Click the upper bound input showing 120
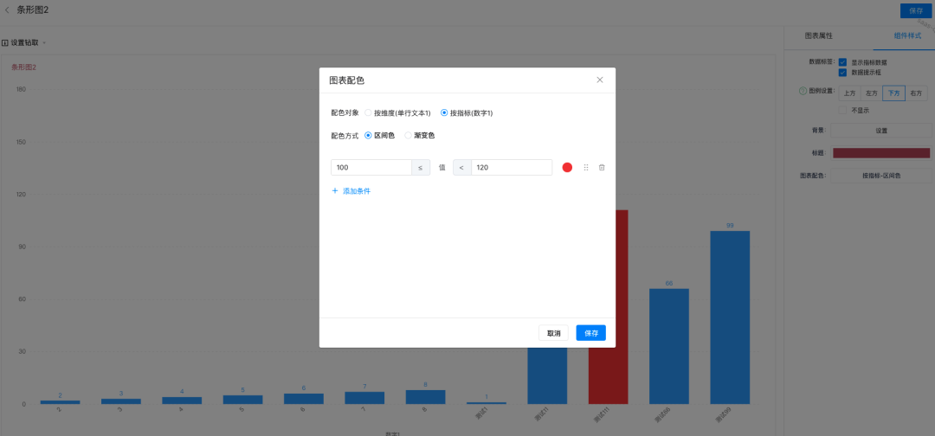The height and width of the screenshot is (436, 935). [x=512, y=167]
